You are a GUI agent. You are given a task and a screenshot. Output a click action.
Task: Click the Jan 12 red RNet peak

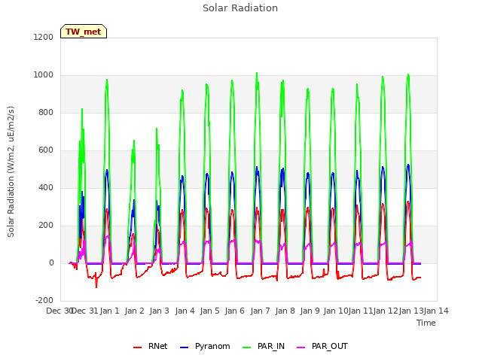pyautogui.click(x=383, y=205)
